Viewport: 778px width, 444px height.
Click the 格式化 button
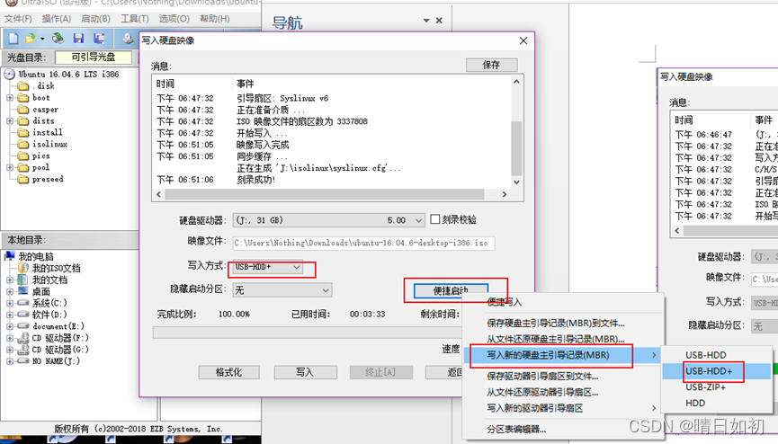(228, 372)
